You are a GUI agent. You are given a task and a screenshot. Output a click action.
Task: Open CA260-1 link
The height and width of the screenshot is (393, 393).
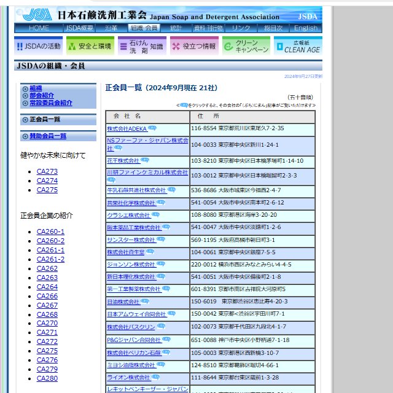tap(50, 232)
